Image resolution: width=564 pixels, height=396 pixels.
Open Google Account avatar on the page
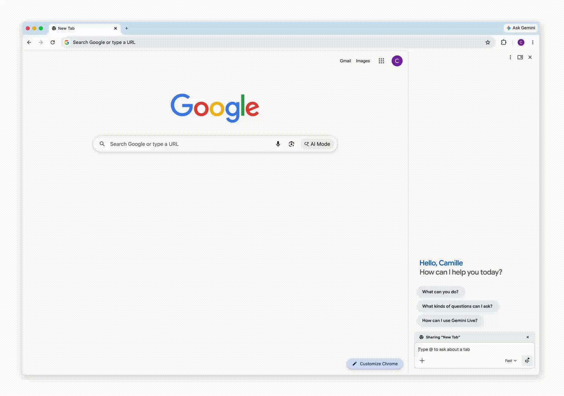397,61
